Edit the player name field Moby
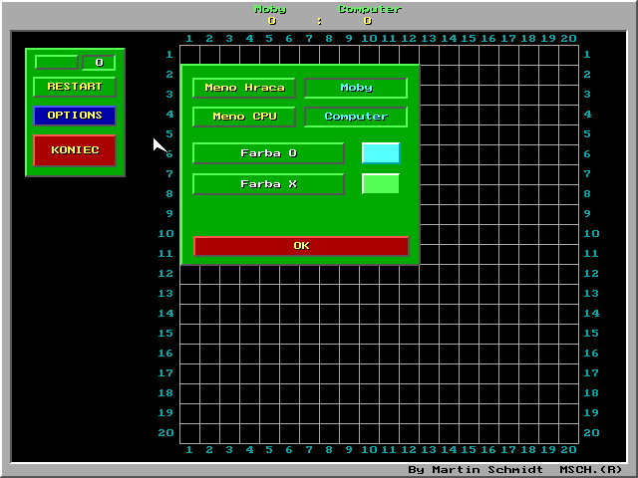638x478 pixels. tap(356, 88)
